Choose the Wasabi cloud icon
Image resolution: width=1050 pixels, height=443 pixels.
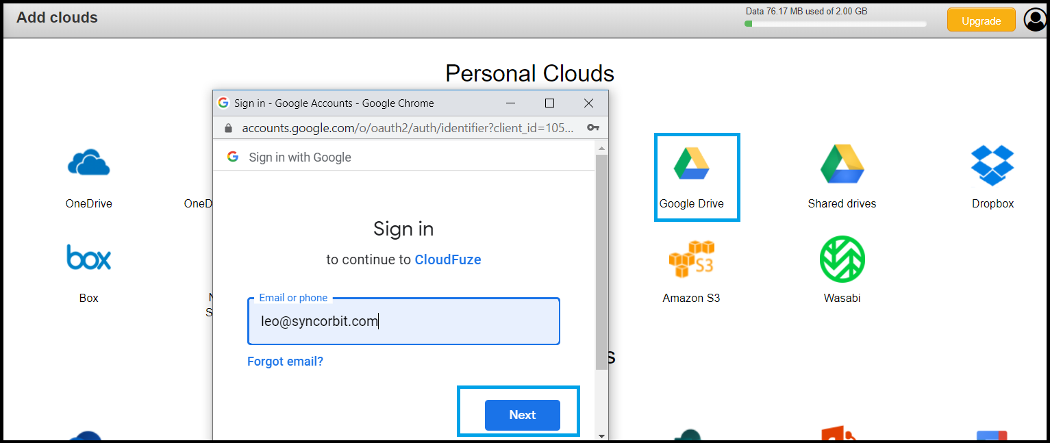click(842, 259)
